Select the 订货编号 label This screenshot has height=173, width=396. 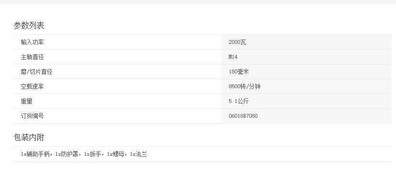tap(33, 116)
